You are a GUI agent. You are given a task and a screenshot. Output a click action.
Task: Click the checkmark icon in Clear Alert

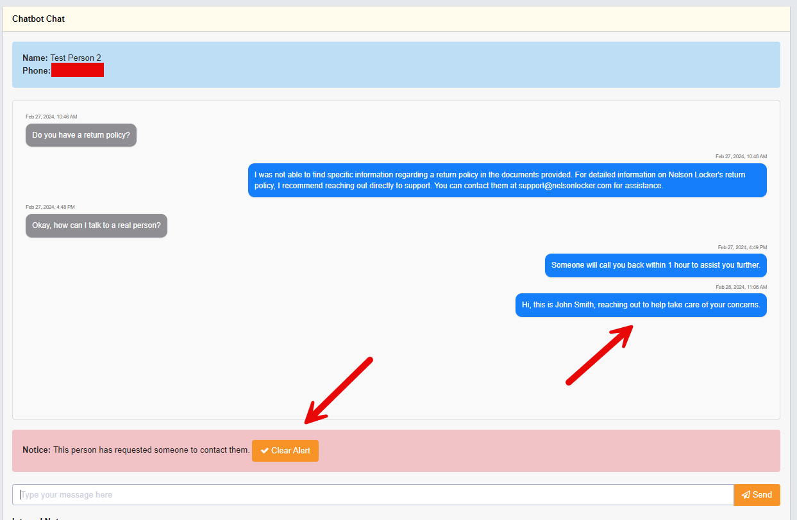coord(264,451)
